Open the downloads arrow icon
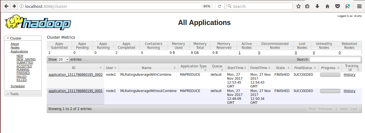 coord(317,6)
